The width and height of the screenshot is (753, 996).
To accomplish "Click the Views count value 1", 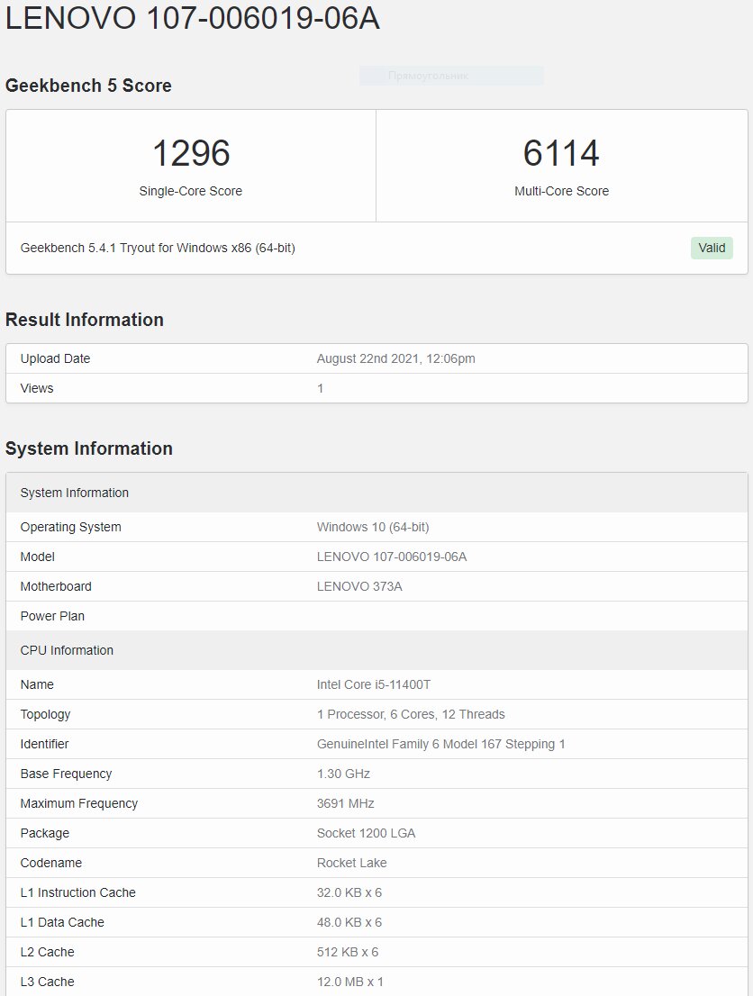I will [x=321, y=388].
